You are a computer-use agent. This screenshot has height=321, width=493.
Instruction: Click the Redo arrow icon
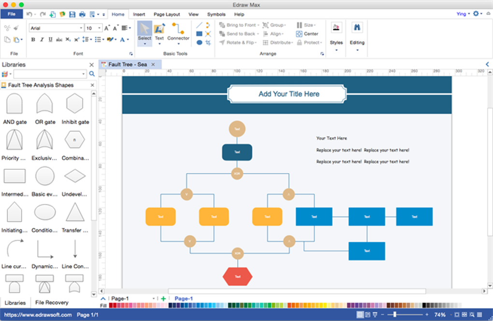click(x=43, y=14)
